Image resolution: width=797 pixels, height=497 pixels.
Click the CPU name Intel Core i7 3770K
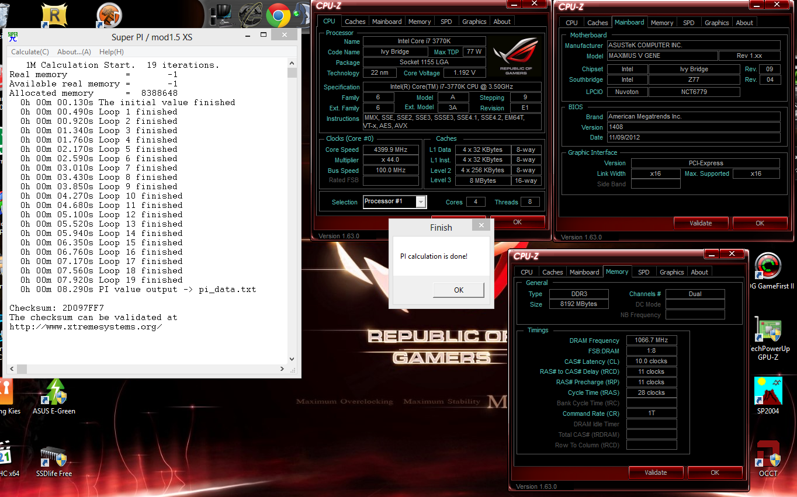[x=424, y=41]
